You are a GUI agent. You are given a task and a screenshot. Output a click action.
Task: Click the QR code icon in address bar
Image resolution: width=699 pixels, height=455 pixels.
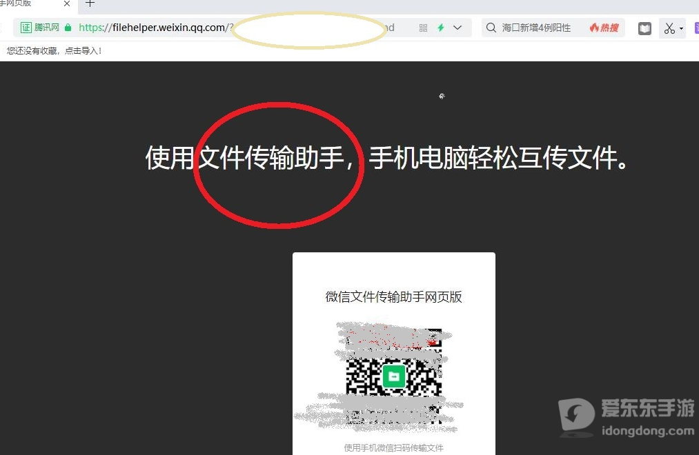pos(423,28)
